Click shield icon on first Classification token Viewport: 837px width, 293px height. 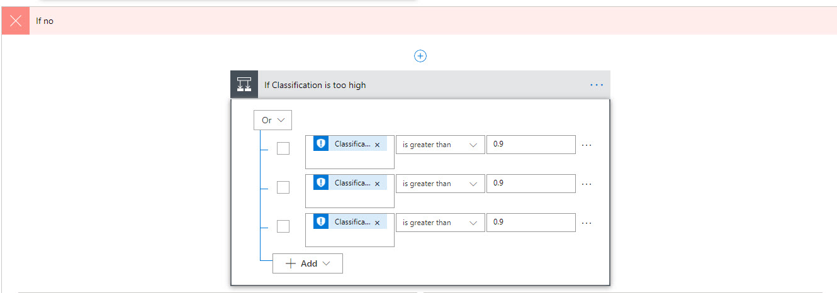[321, 144]
